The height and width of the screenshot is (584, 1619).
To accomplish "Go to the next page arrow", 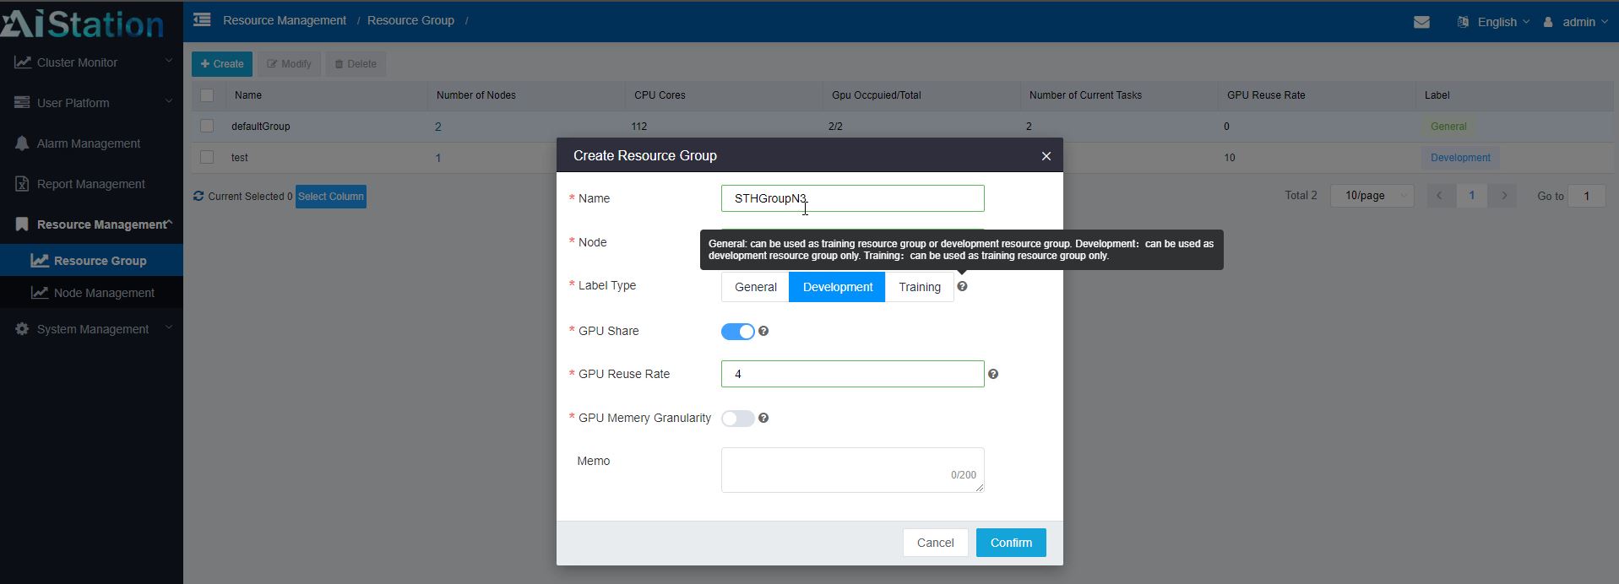I will pyautogui.click(x=1503, y=196).
